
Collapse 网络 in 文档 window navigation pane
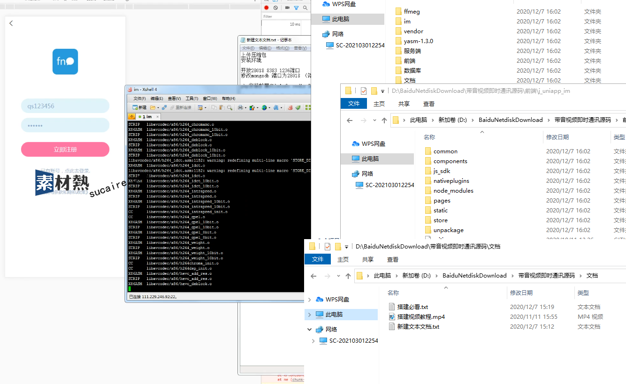point(310,329)
